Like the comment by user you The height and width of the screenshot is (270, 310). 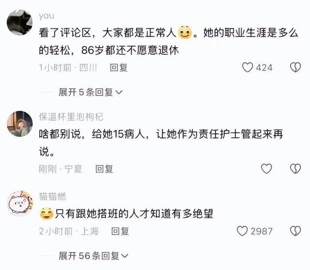pos(248,67)
